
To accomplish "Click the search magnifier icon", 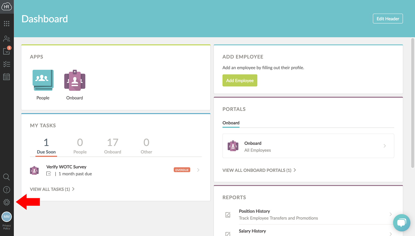I will pos(7,177).
